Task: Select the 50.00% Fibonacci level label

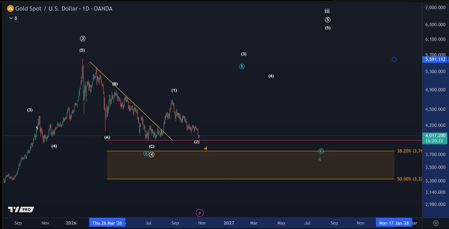Action: [409, 179]
